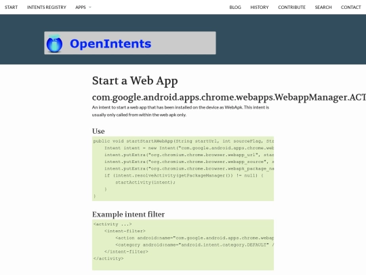
Task: Click the '<action android:name=' code line
Action: coord(195,238)
